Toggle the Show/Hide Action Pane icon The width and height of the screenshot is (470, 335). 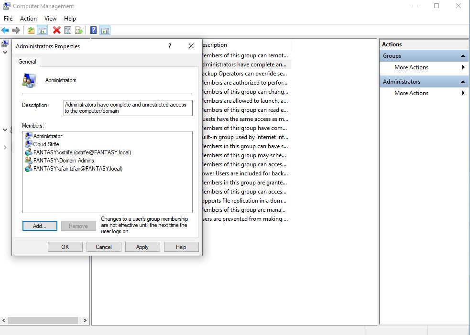[x=105, y=30]
